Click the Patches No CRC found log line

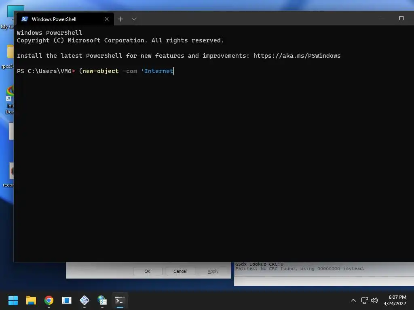pyautogui.click(x=300, y=268)
